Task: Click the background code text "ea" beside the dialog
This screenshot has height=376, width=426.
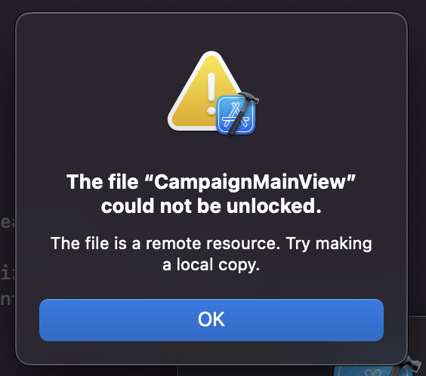Action: [x=8, y=223]
